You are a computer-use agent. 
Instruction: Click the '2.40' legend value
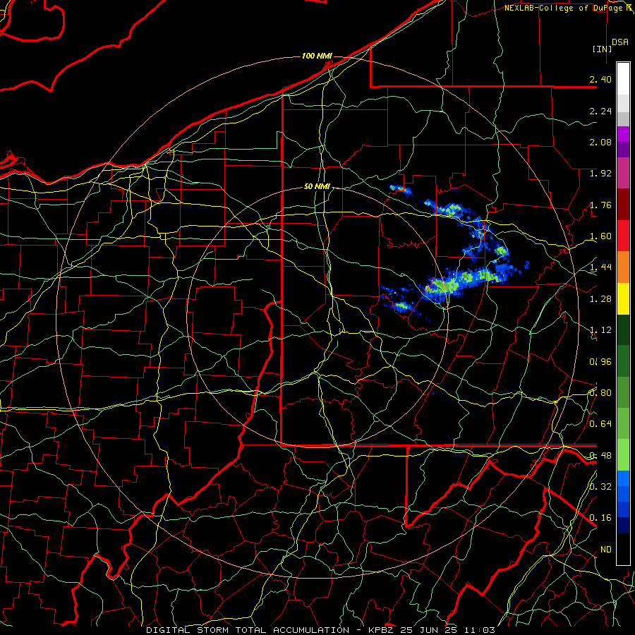[600, 79]
